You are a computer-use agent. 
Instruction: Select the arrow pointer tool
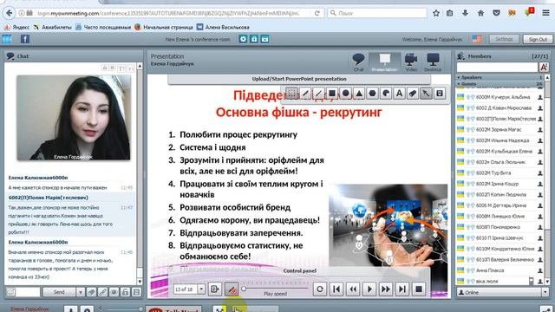[x=426, y=94]
